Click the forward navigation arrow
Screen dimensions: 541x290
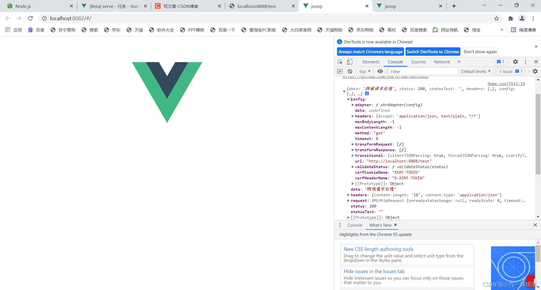coord(19,18)
